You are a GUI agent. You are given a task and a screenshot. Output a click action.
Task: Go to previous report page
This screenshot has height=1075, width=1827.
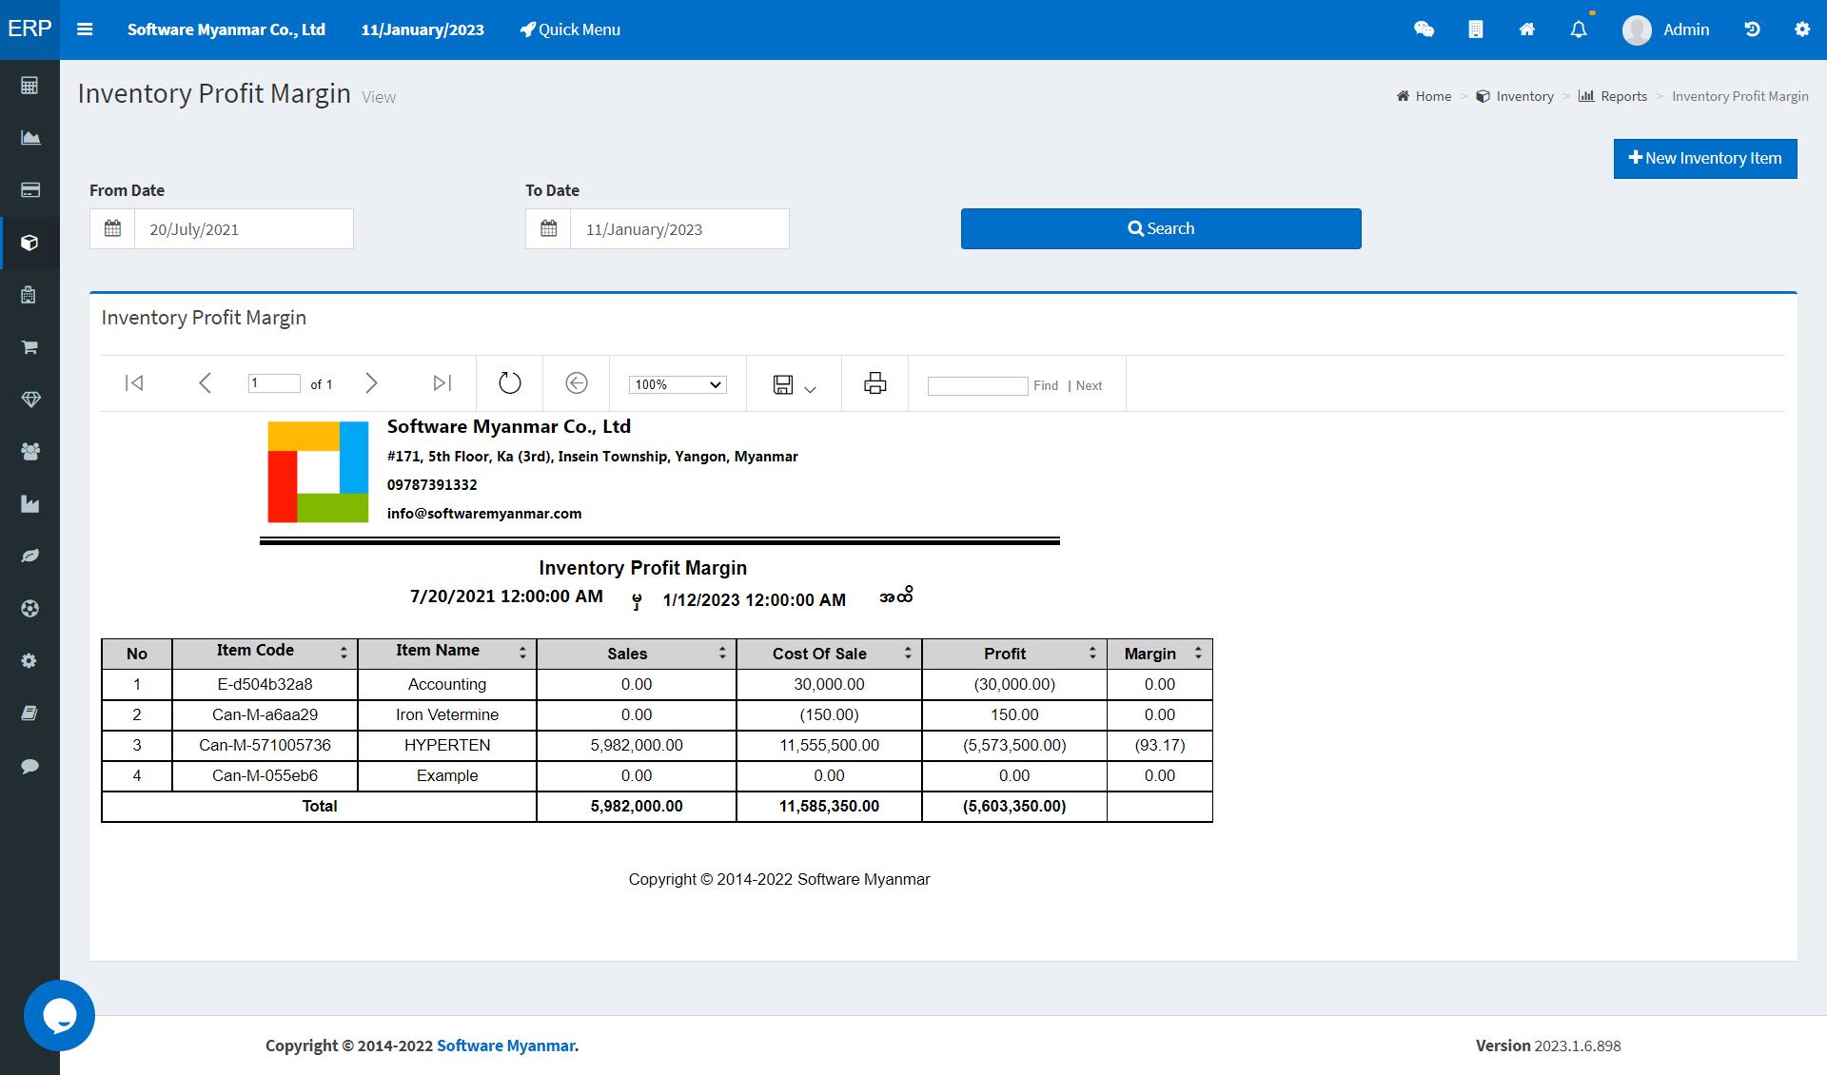click(x=205, y=382)
